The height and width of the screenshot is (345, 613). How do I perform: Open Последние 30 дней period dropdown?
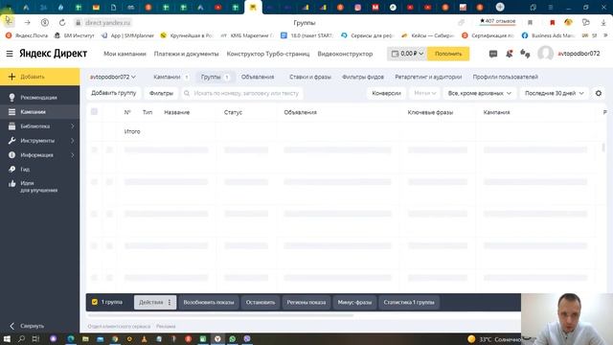[554, 93]
